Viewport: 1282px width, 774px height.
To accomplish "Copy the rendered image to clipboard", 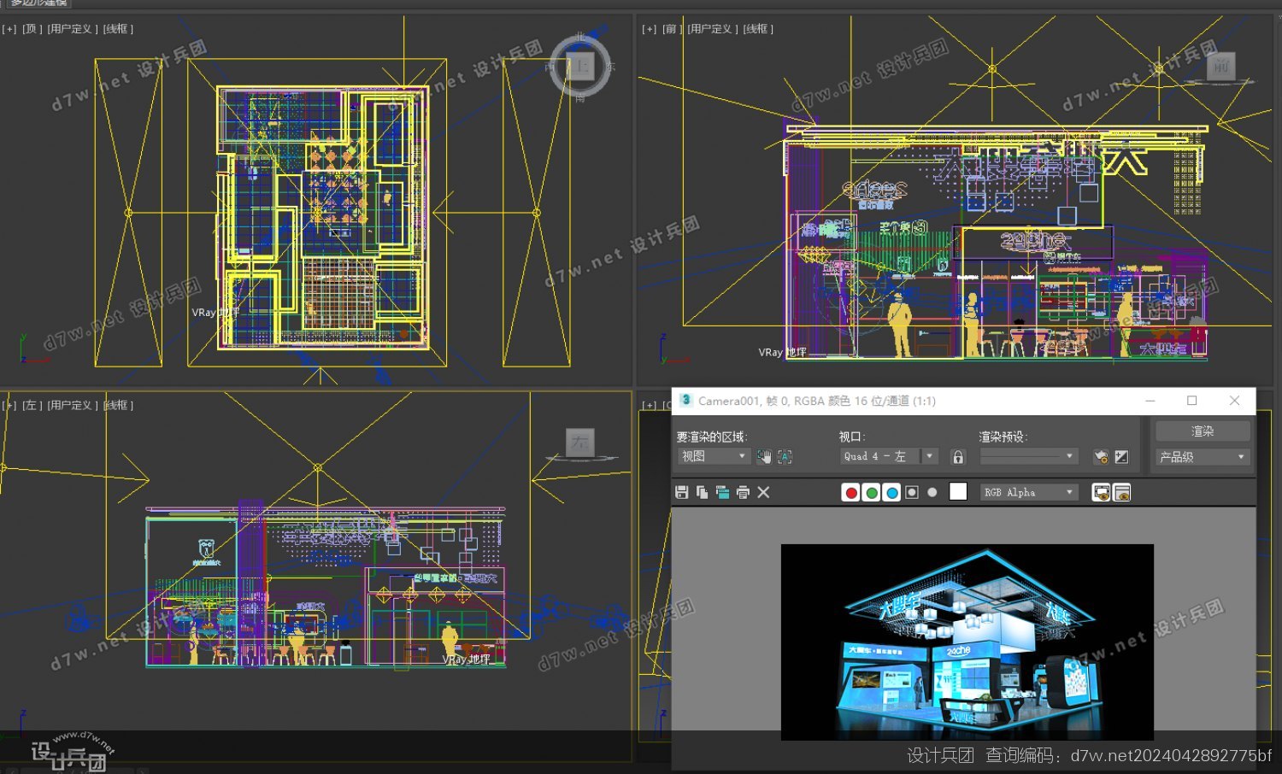I will coord(702,492).
